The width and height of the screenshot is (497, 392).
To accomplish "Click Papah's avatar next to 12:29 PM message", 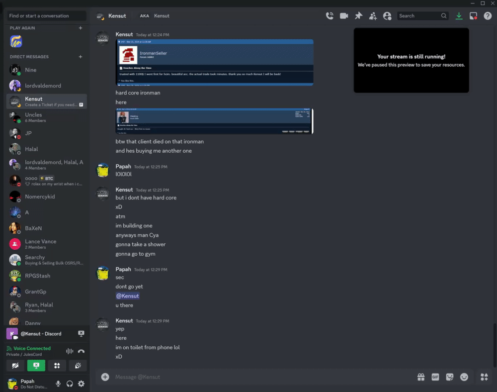I will 103,273.
